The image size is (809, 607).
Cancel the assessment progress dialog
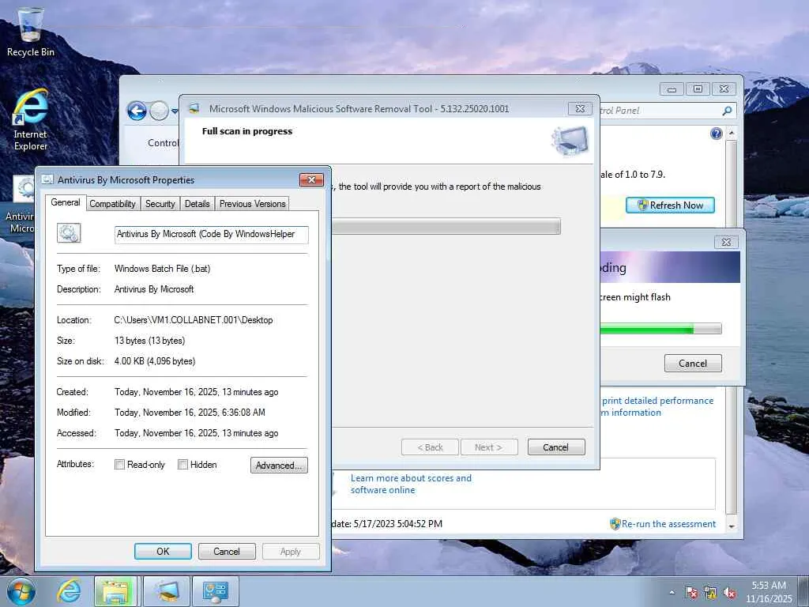point(693,364)
